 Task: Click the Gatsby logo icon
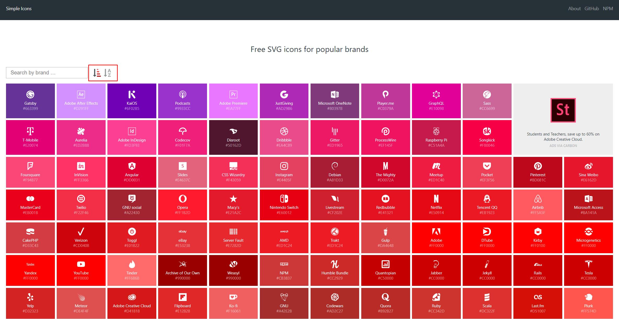[30, 94]
